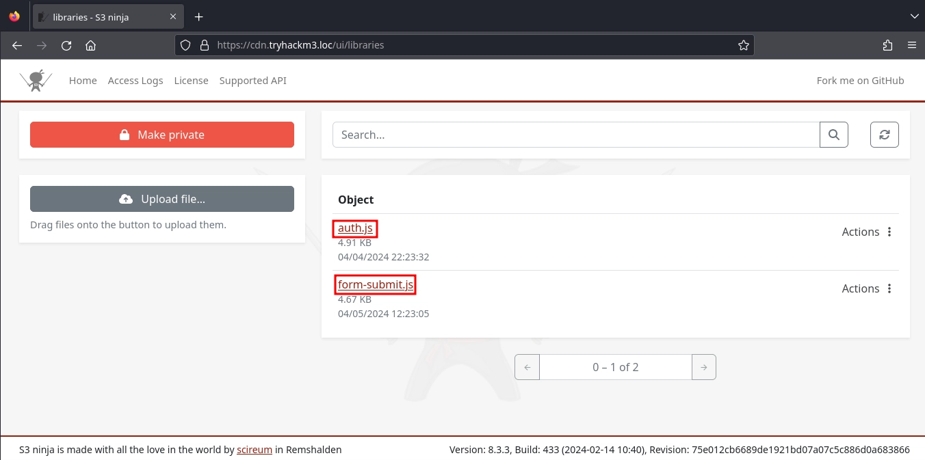
Task: Follow the scireum link in footer
Action: pos(255,450)
